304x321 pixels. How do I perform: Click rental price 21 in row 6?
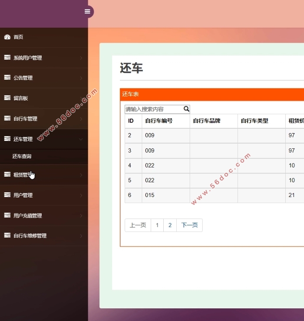tap(291, 195)
